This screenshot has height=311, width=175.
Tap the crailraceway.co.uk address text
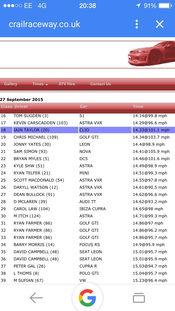click(45, 24)
